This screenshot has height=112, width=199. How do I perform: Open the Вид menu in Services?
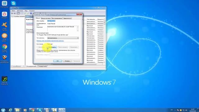pyautogui.click(x=26, y=11)
